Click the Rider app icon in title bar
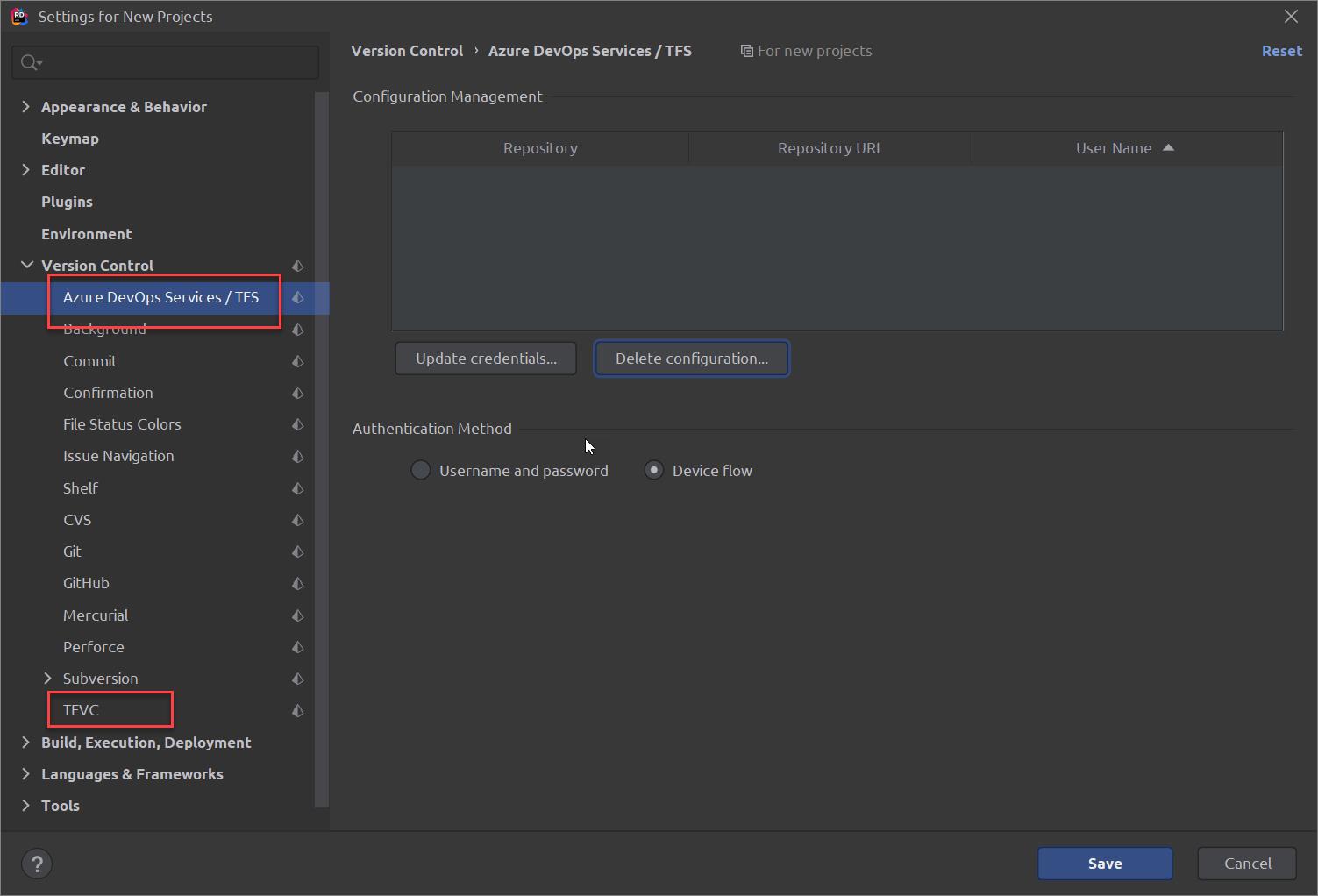The height and width of the screenshot is (896, 1318). click(x=18, y=16)
